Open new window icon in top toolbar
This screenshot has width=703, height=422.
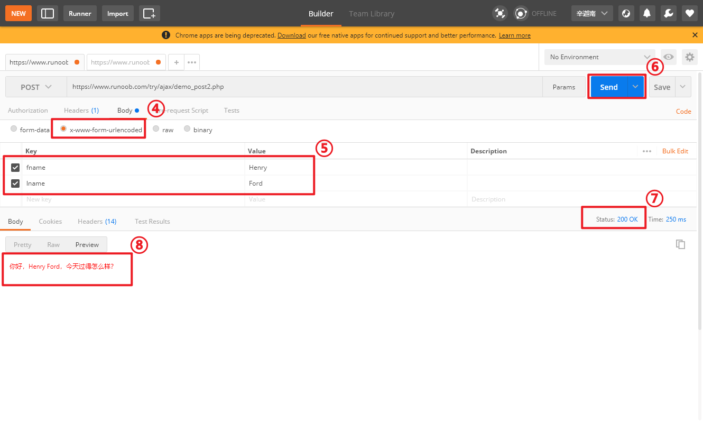(x=150, y=13)
